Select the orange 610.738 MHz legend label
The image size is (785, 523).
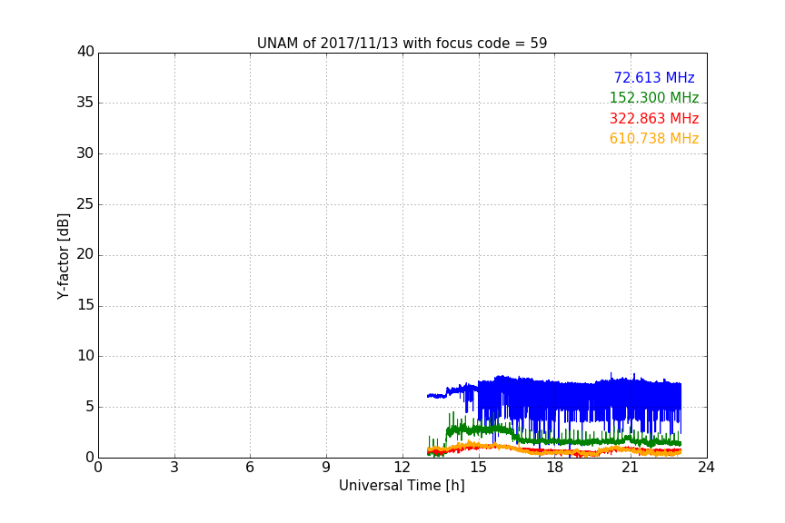654,139
